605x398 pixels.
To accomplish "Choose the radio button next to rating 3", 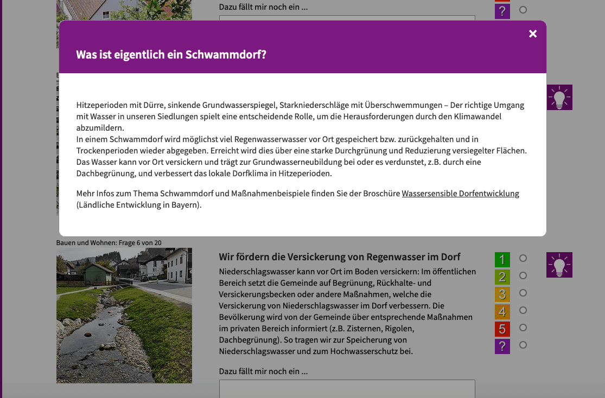I will (523, 293).
